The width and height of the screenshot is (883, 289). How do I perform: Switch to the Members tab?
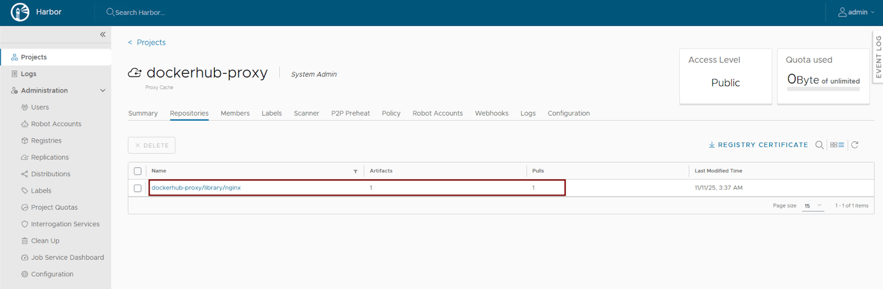point(235,113)
